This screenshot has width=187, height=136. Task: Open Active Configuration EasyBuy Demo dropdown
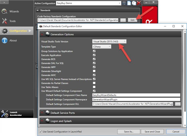coord(89,3)
